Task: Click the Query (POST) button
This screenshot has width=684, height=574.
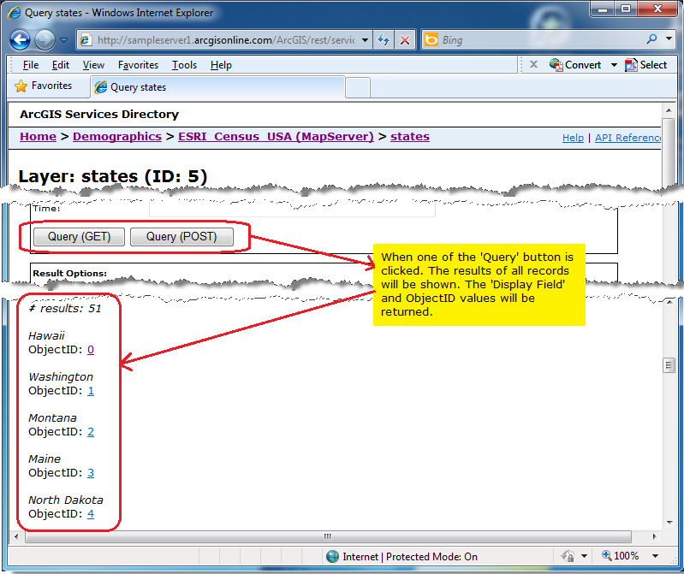Action: click(x=181, y=237)
